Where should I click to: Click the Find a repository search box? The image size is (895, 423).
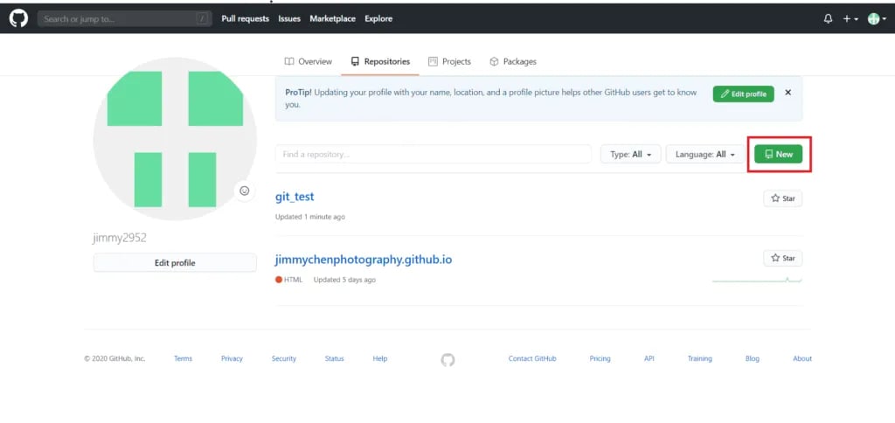tap(434, 154)
